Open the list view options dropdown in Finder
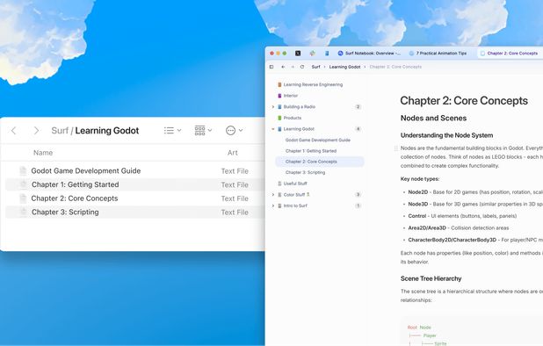This screenshot has height=346, width=543. (172, 131)
